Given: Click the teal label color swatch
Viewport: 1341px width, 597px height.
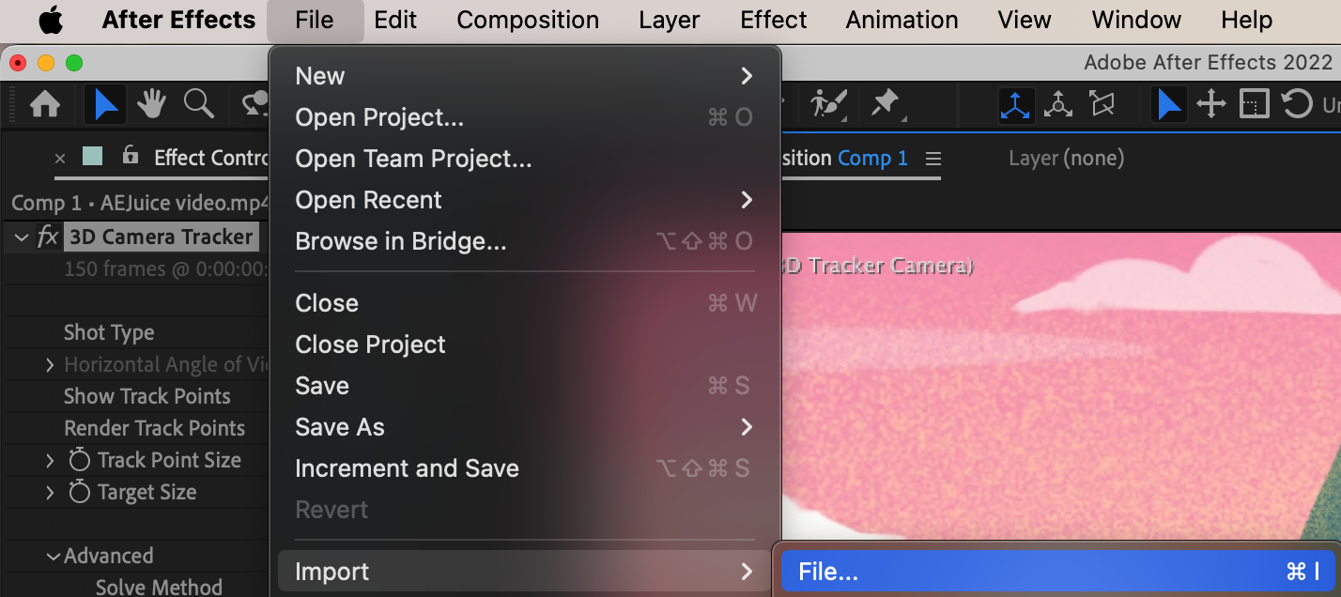Looking at the screenshot, I should 92,157.
